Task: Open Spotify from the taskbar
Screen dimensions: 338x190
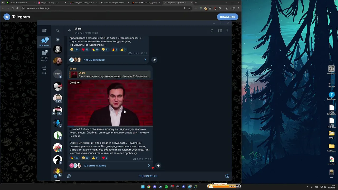Action: (x=166, y=187)
